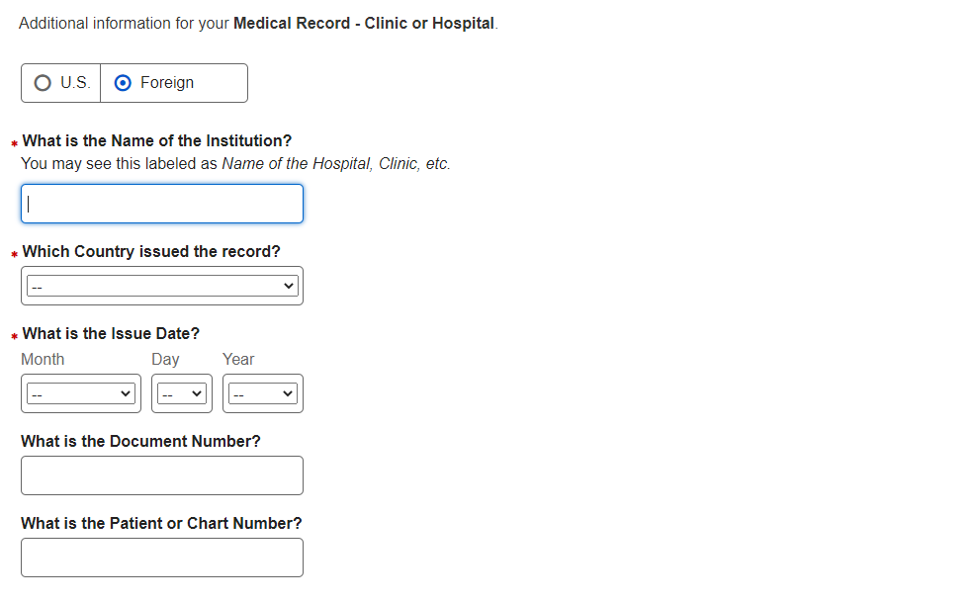Click the 'Additional information for your' intro text
Viewport: 976px width, 602px height.
124,23
